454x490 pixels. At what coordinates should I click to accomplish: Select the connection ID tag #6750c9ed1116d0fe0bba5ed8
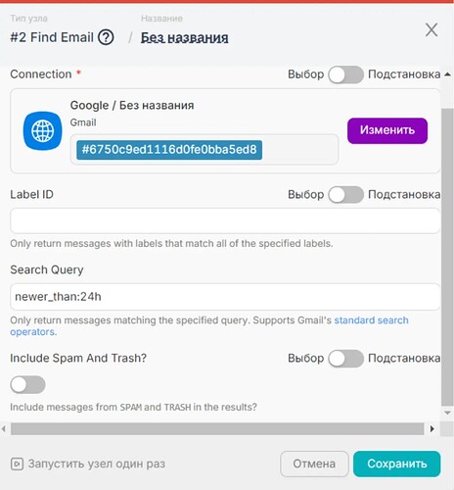coord(169,150)
